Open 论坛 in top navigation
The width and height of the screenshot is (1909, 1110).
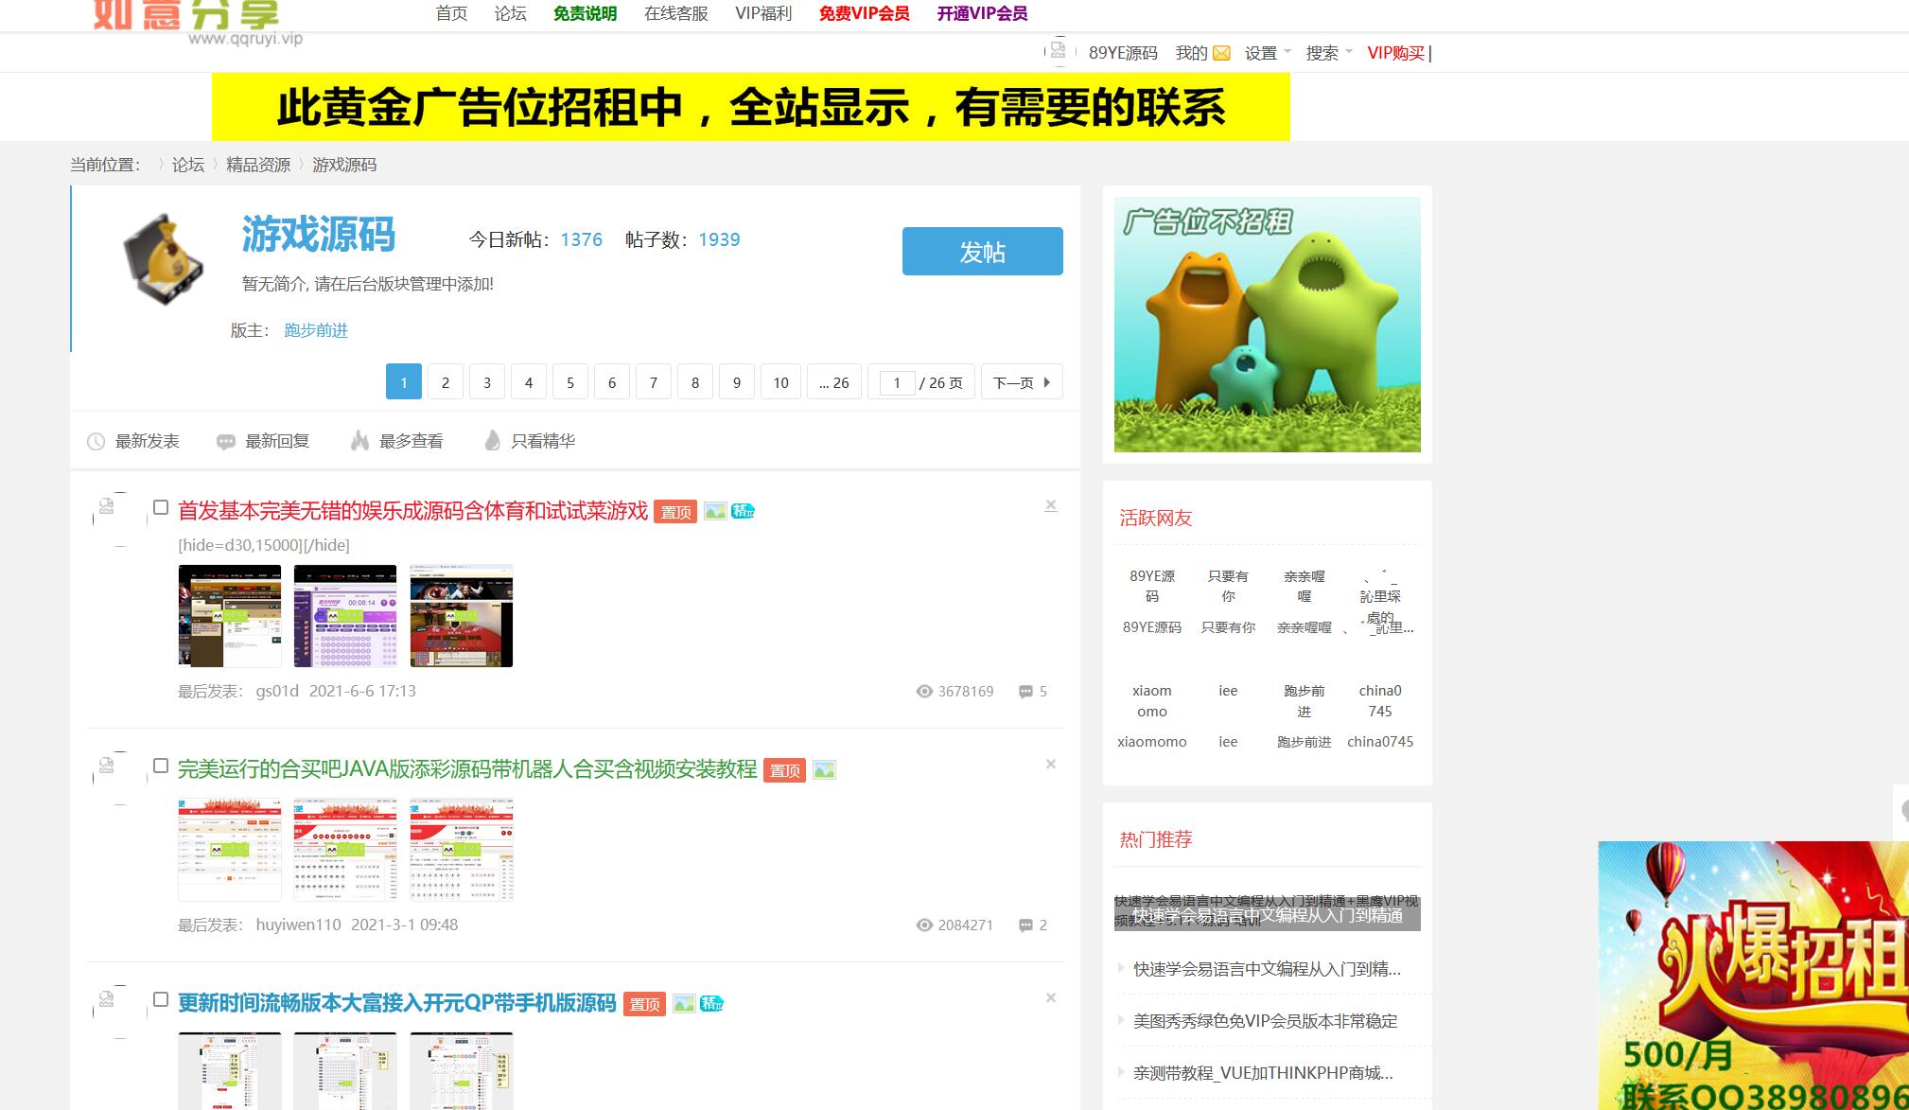(x=510, y=13)
